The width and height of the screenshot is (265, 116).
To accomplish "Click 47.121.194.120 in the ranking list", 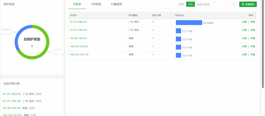I will click(11, 101).
